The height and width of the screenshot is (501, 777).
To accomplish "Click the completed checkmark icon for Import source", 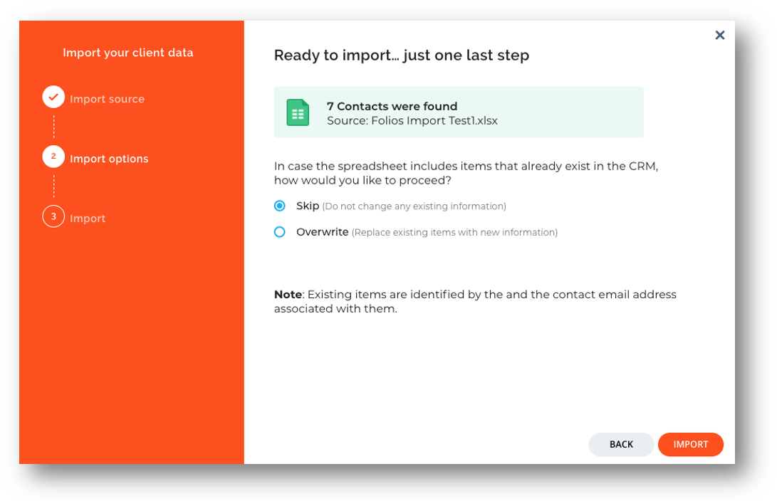I will 53,97.
